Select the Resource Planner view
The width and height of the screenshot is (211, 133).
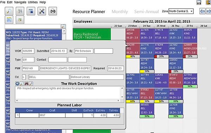pyautogui.click(x=89, y=12)
